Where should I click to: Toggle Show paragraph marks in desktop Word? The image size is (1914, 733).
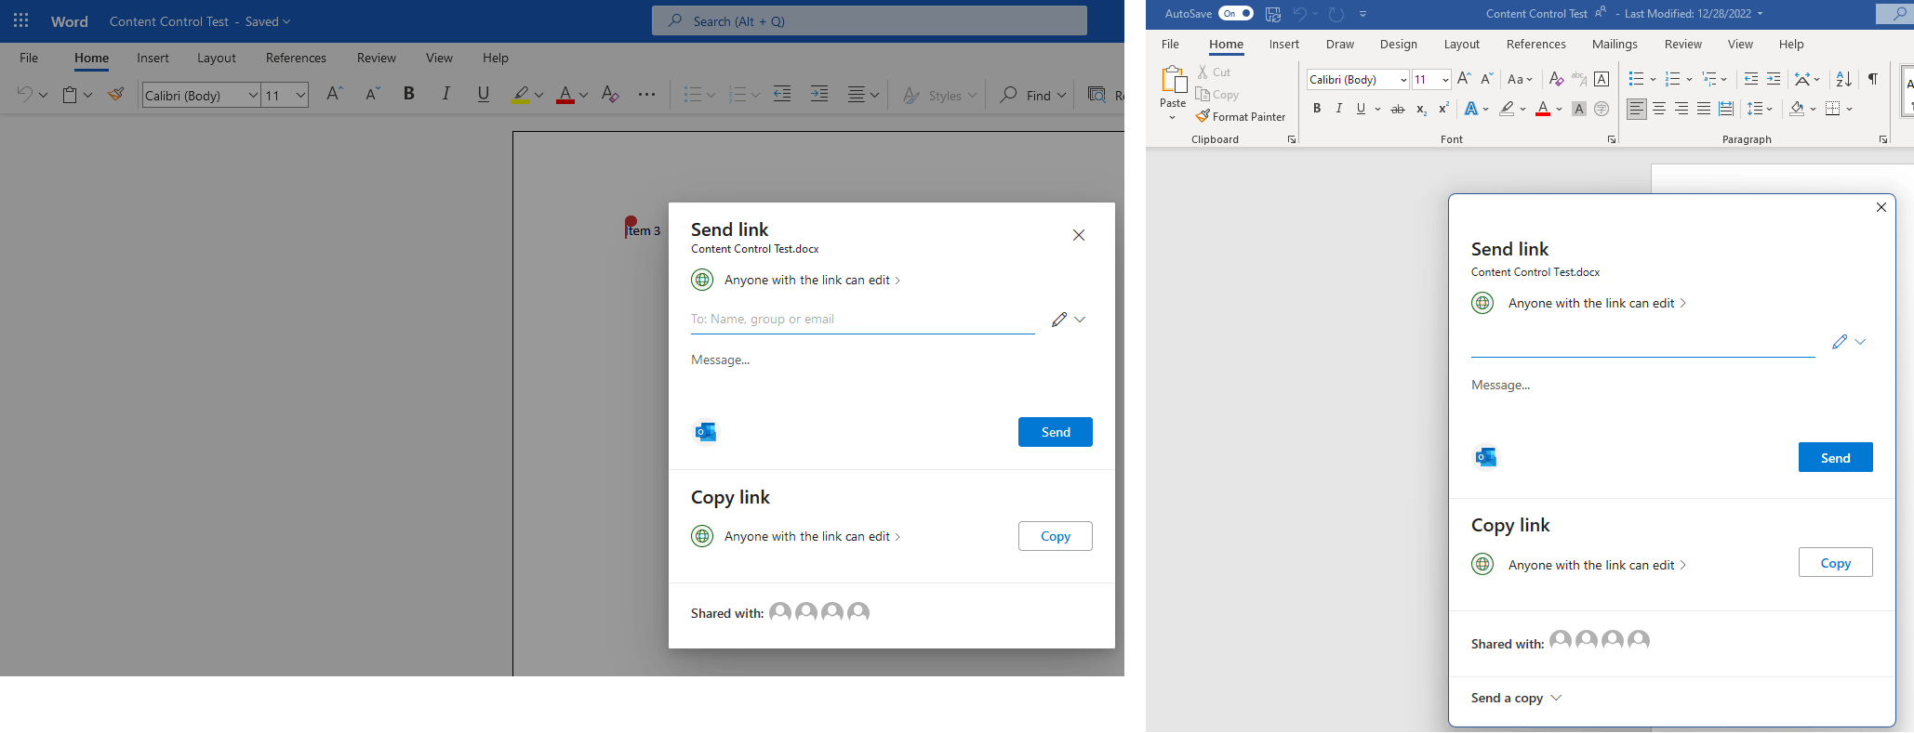1873,79
